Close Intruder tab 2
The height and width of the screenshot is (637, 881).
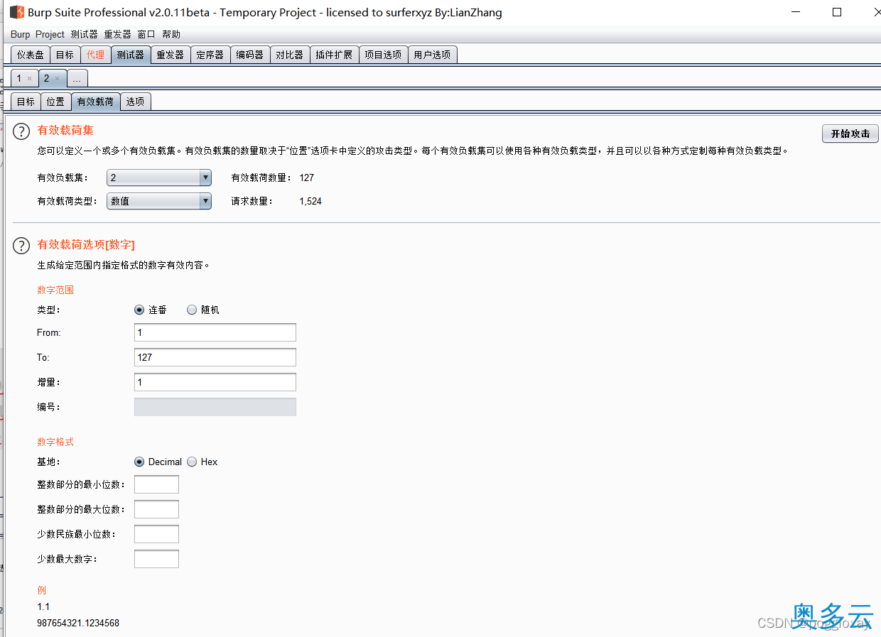[57, 79]
